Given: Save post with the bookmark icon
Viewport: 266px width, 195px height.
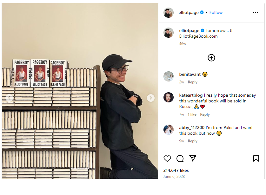Looking at the screenshot, I should [256, 159].
